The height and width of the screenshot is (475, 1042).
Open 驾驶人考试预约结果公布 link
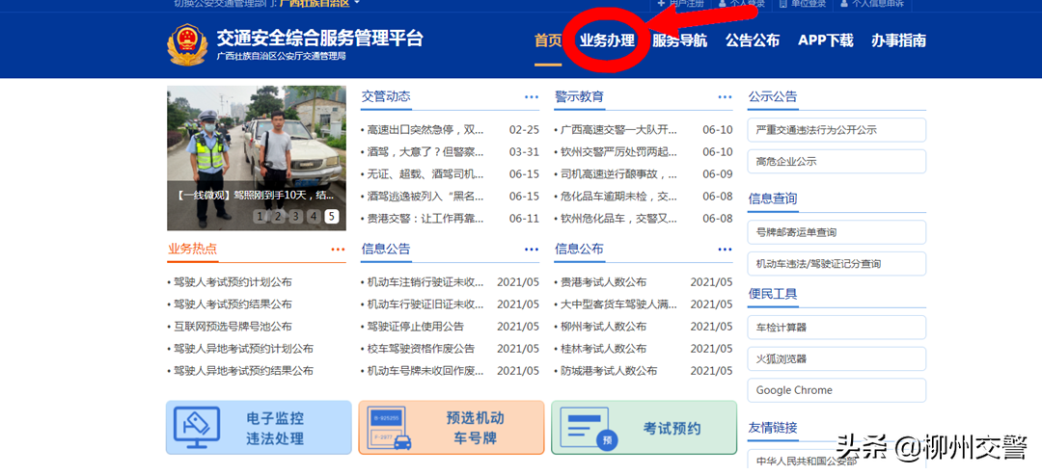click(233, 304)
